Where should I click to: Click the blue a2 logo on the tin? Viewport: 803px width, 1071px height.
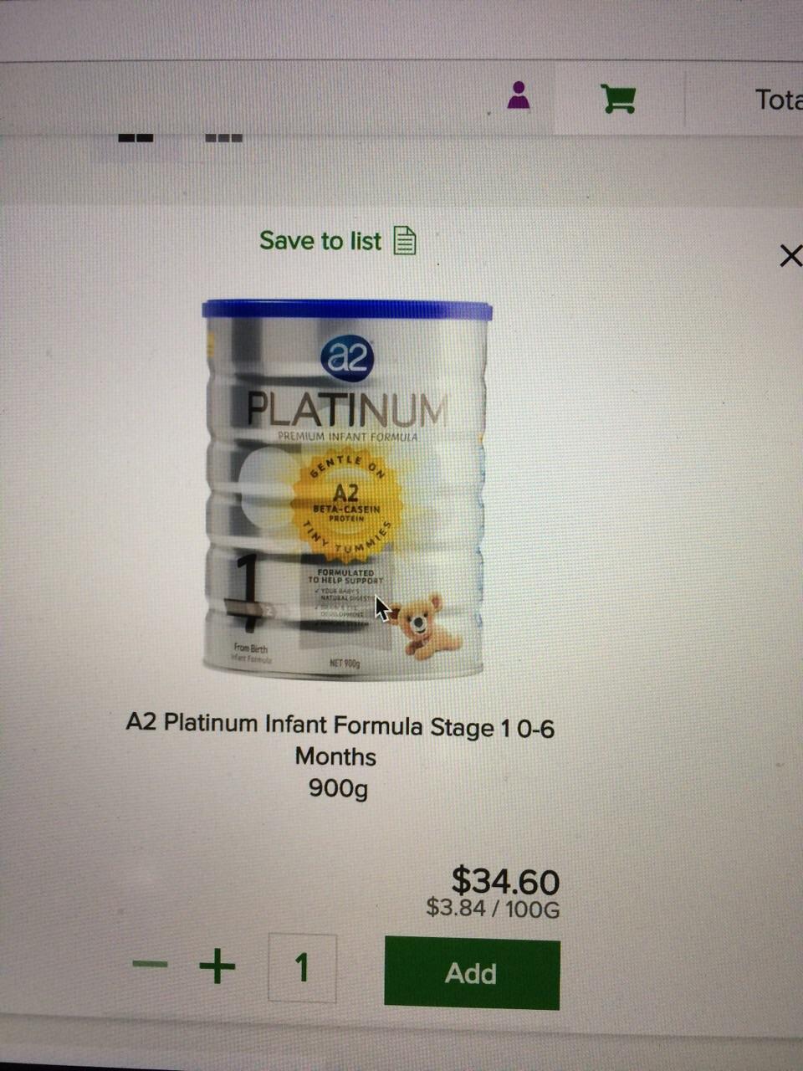346,357
